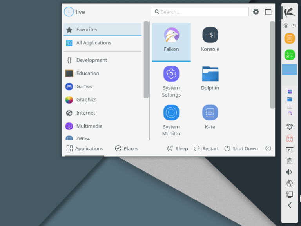Open System Monitor app
Screen dimensions: 301x226
coord(171,120)
